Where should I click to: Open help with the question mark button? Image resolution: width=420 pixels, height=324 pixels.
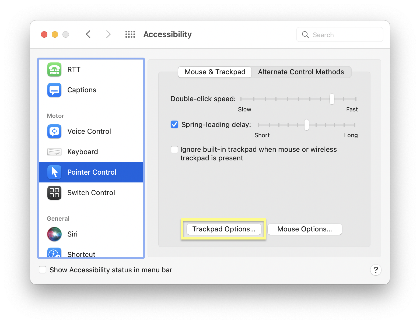click(376, 270)
